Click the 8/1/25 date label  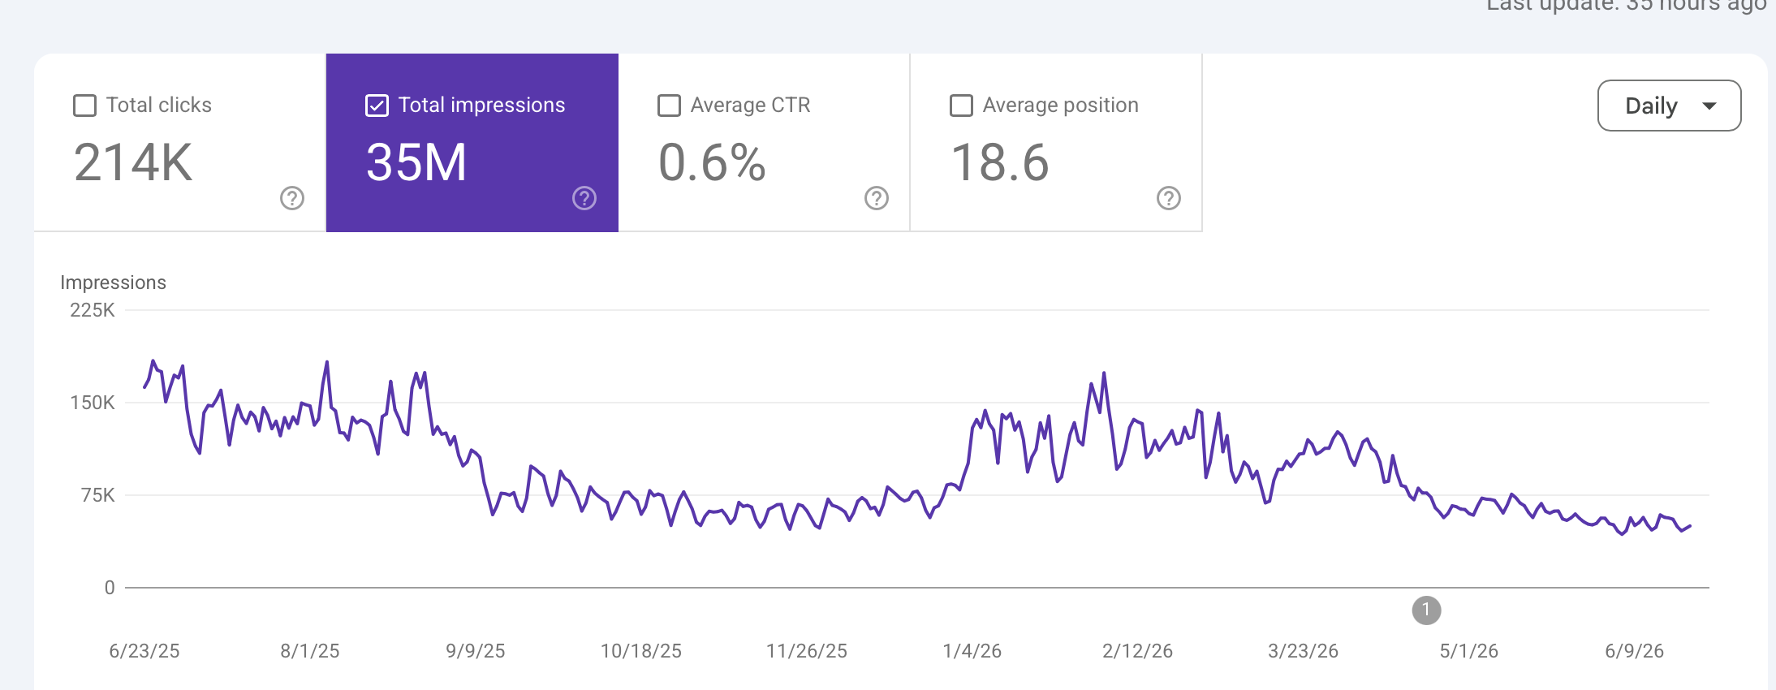(x=310, y=651)
